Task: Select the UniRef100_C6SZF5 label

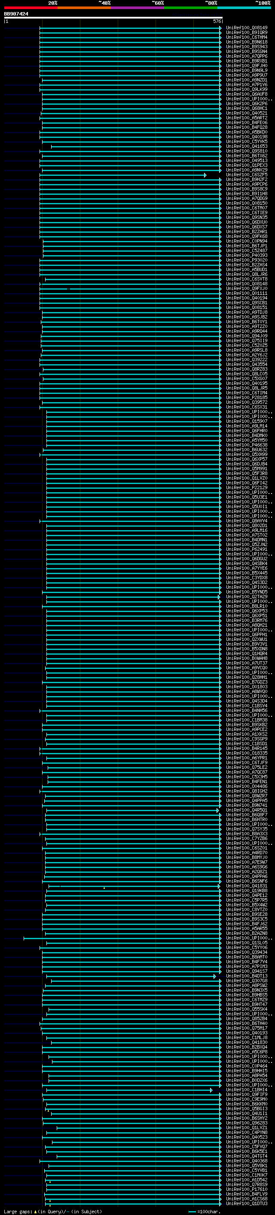Action: [247, 175]
